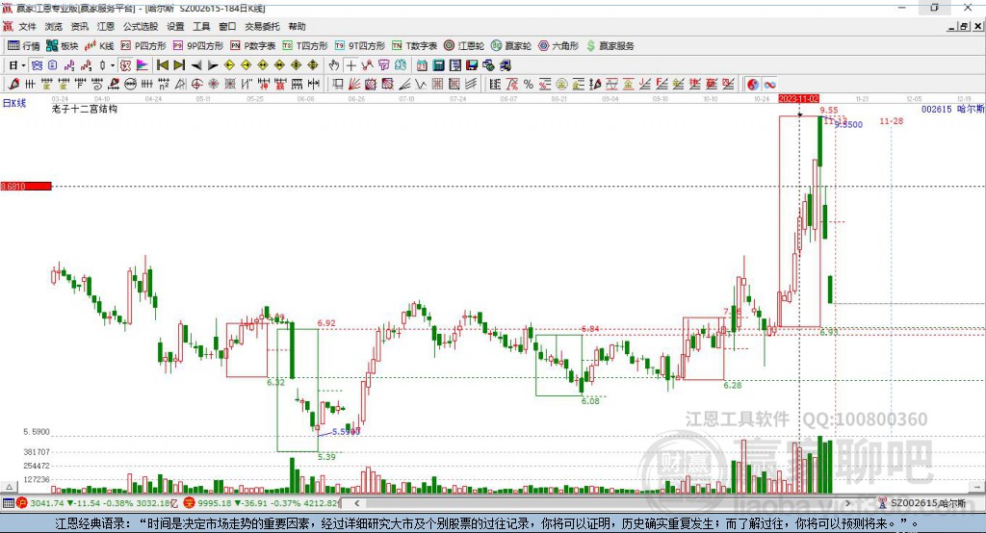
Task: Launch the 江恩轮 Gann wheel
Action: pos(464,46)
